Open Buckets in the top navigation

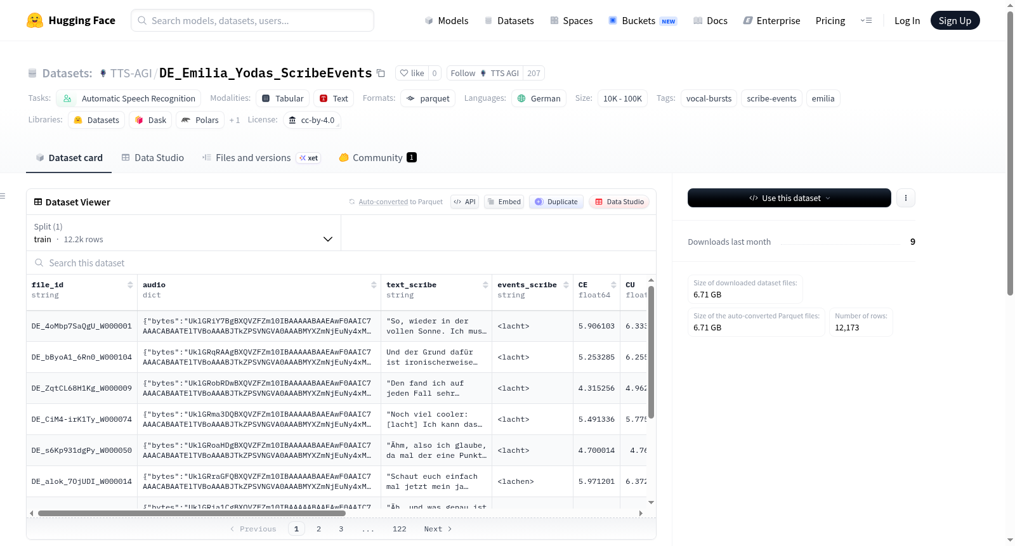[x=643, y=20]
